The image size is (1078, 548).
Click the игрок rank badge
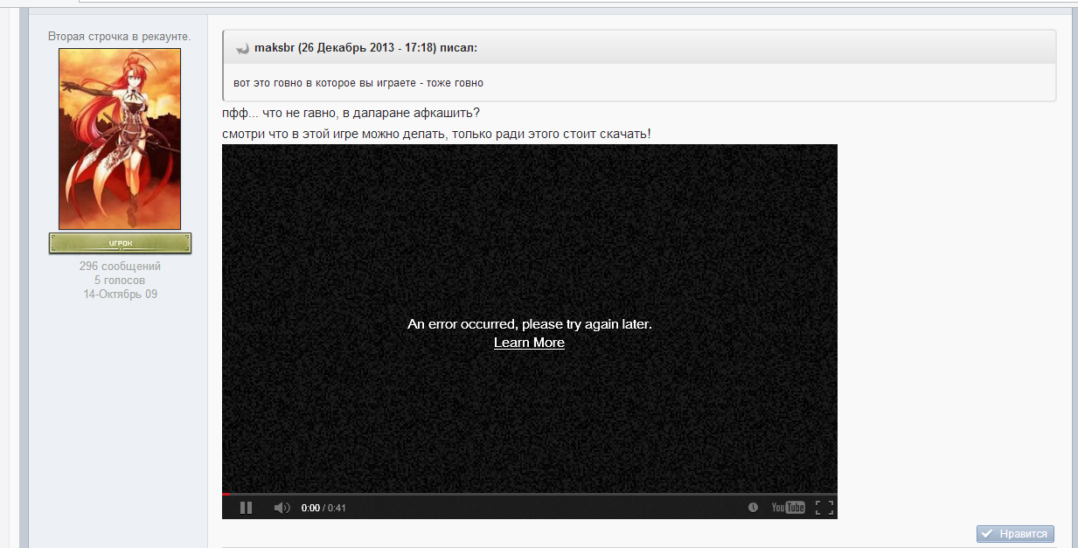coord(120,243)
